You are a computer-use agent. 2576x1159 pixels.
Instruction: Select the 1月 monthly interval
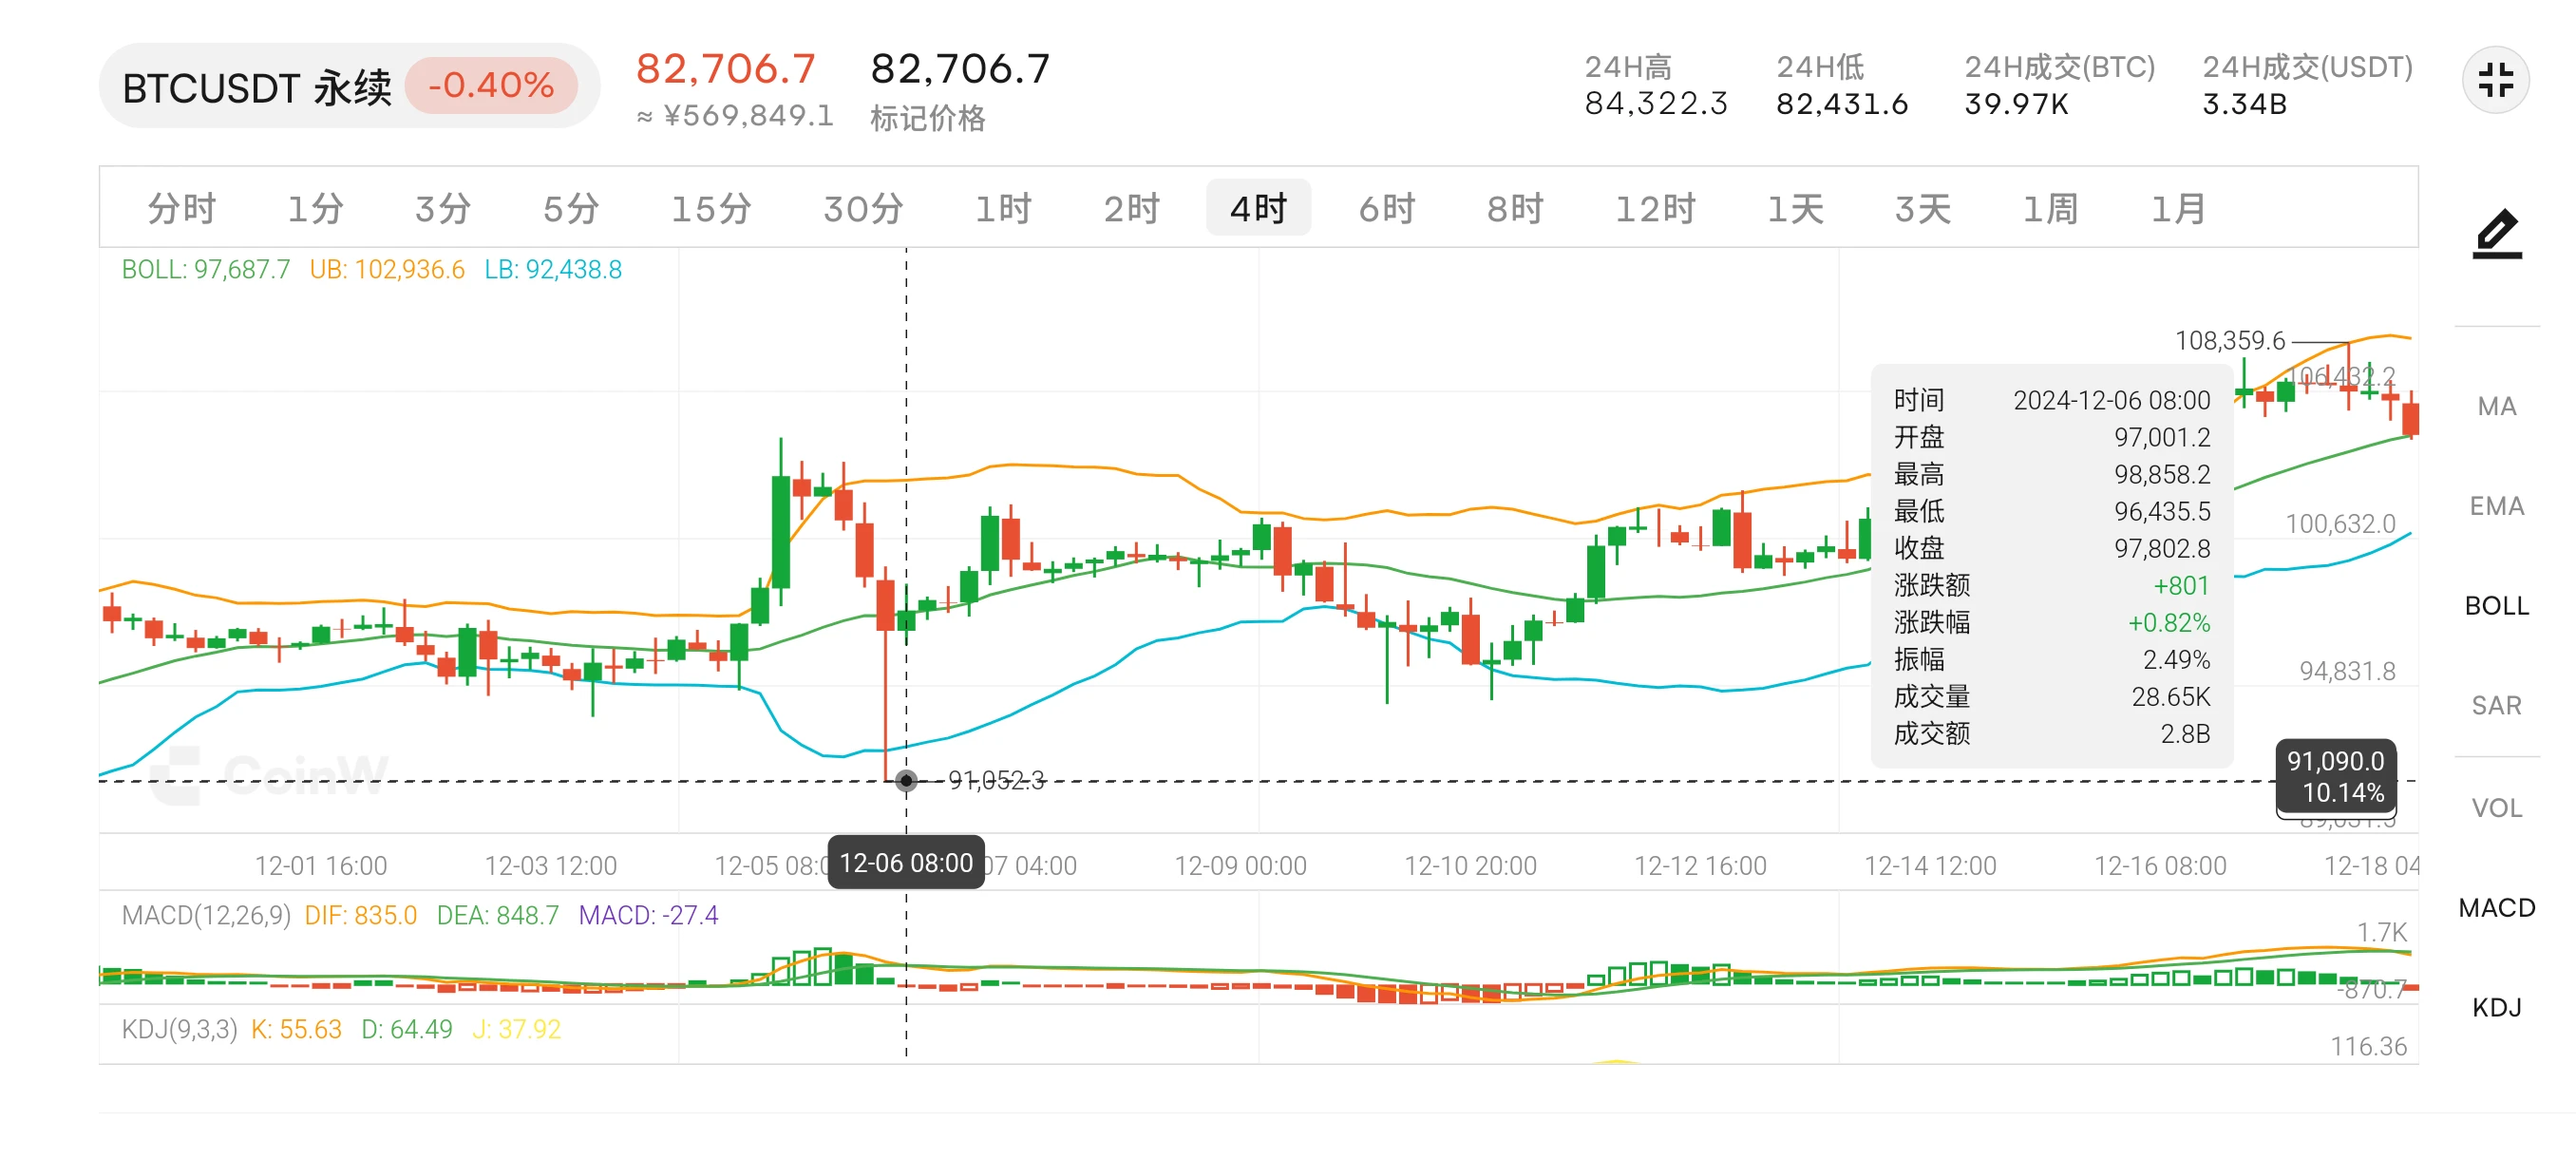click(2178, 208)
